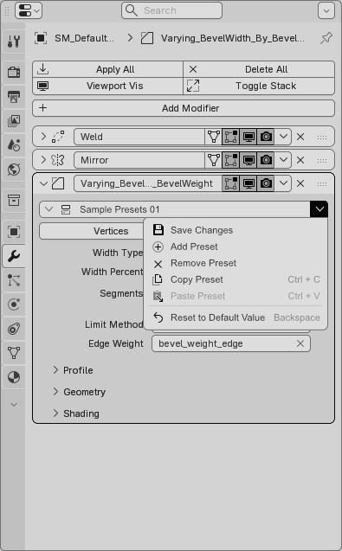Toggle Mirror render visibility

tap(266, 160)
